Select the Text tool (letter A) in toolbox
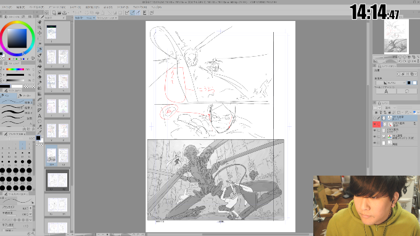Viewport: 420px width, 236px height. point(39,116)
